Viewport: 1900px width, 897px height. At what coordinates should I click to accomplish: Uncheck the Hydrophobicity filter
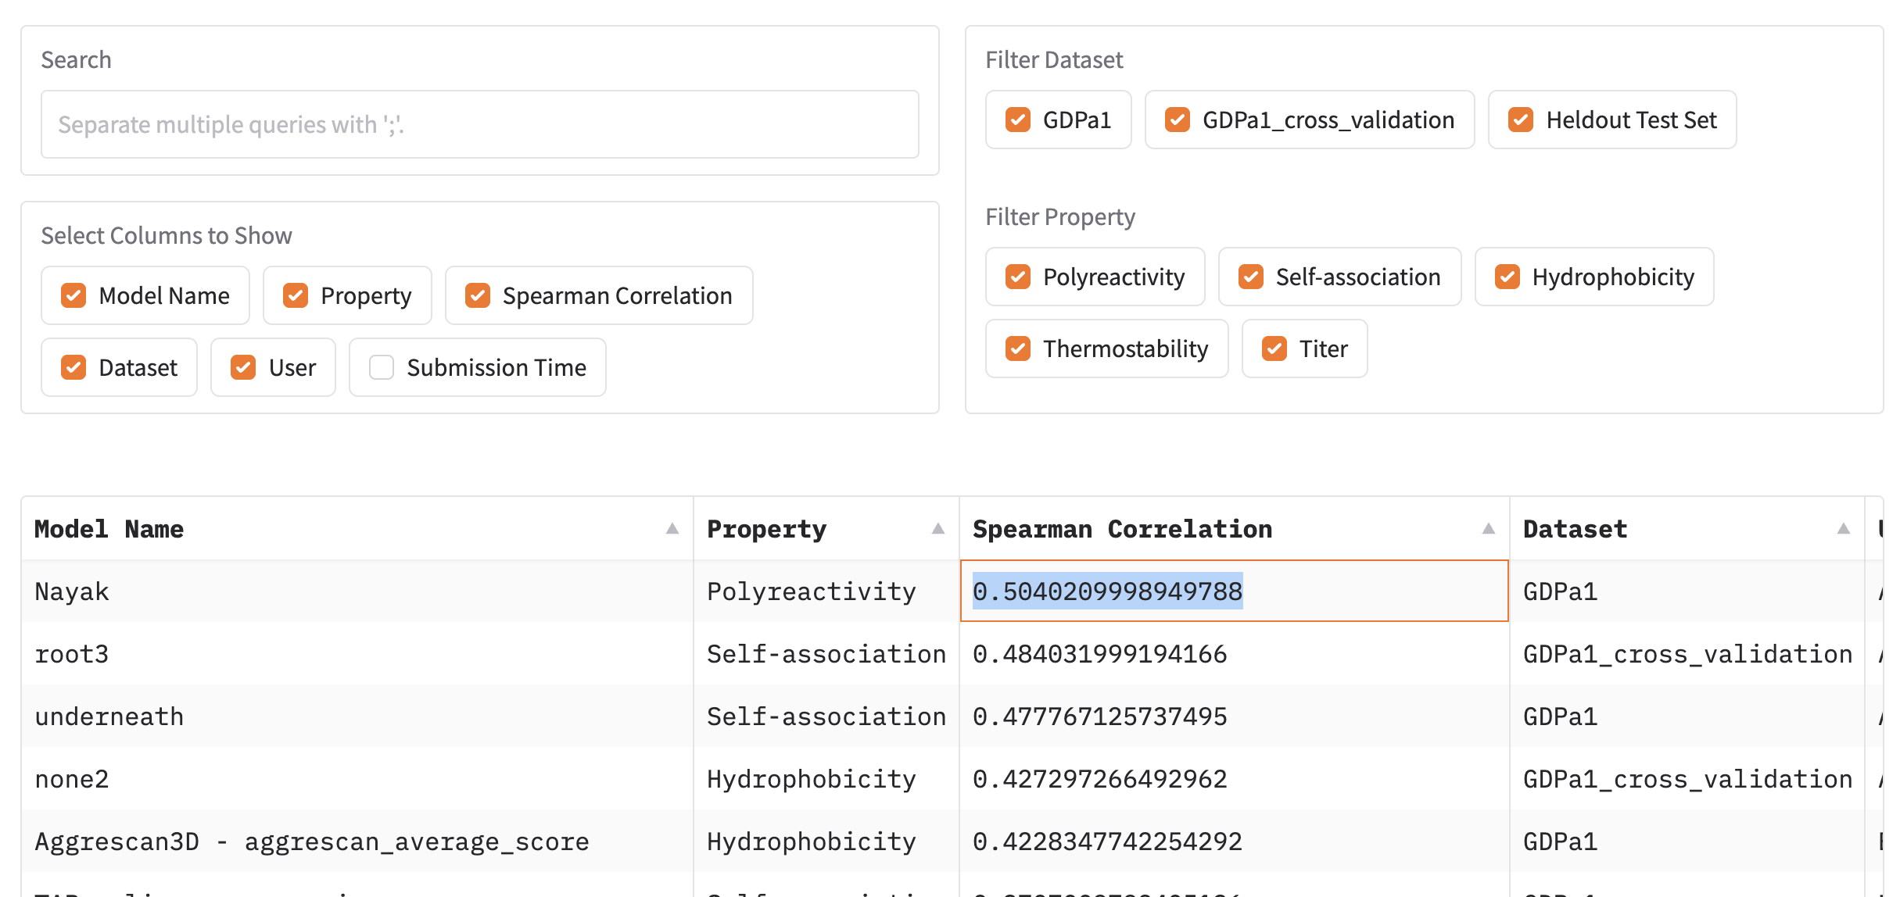[x=1507, y=277]
